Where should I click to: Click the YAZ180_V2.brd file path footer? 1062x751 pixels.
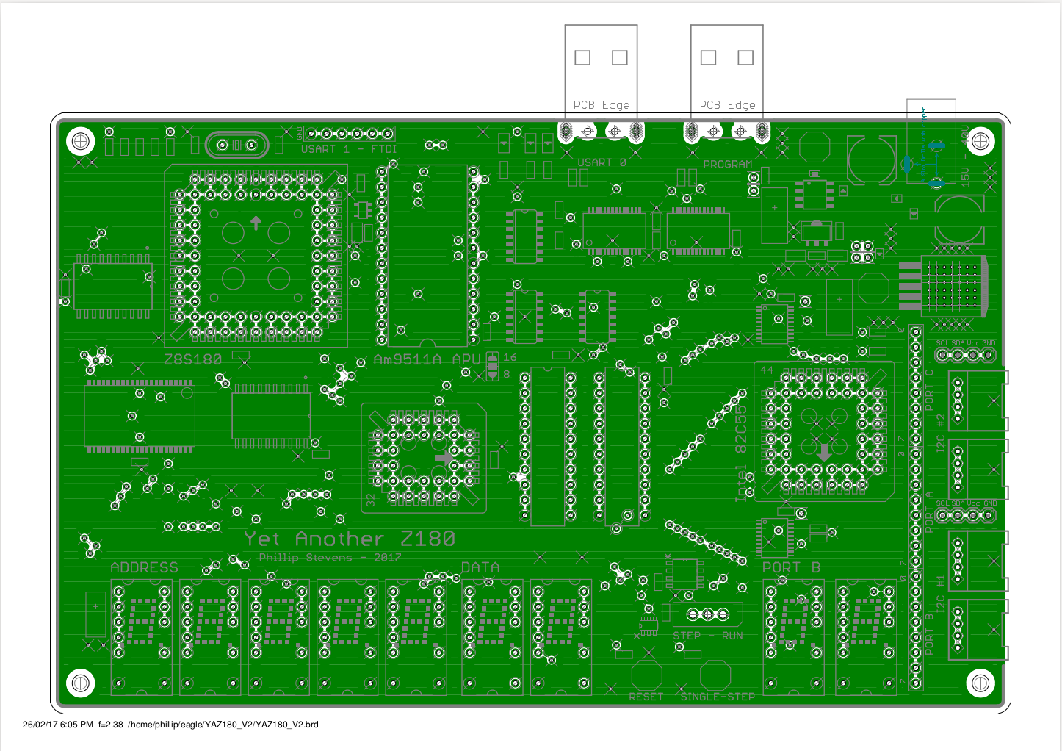pyautogui.click(x=223, y=725)
